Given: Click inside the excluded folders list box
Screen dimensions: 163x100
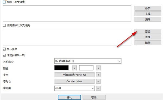Looking at the screenshot, I should tap(67, 14).
